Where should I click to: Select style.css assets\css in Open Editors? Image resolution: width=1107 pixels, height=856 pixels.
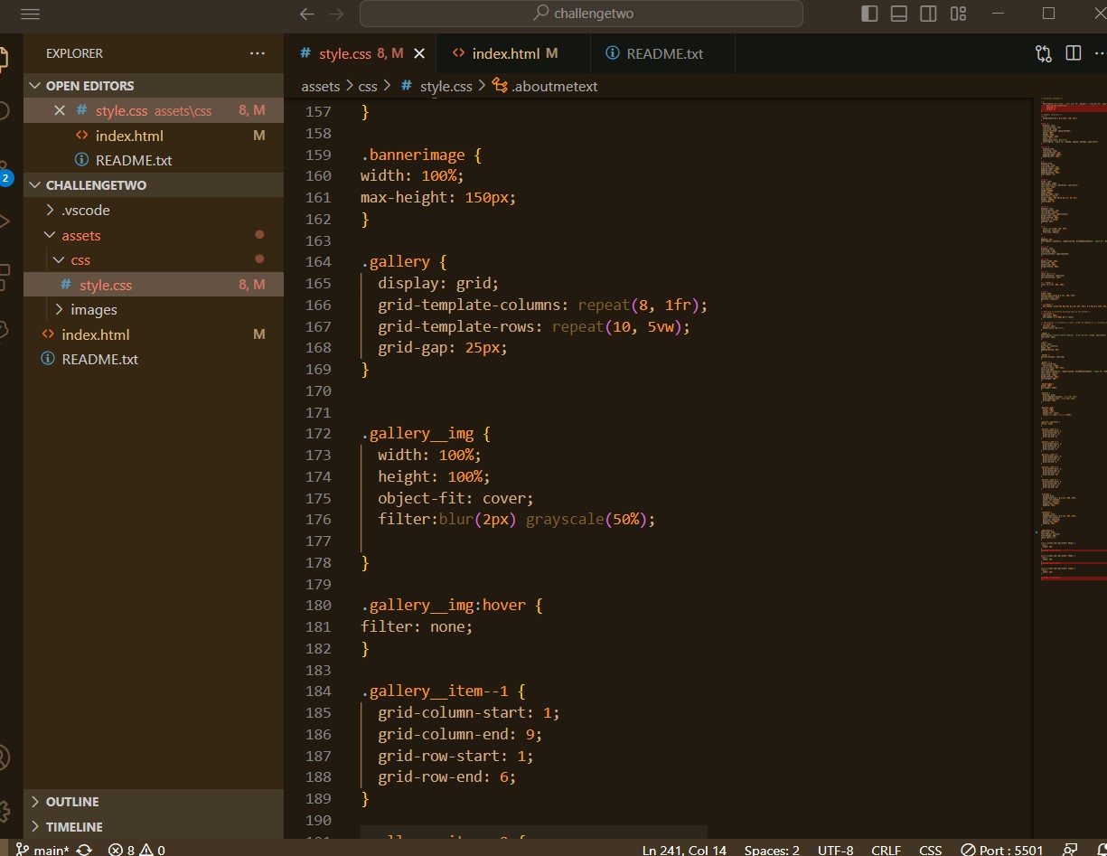click(x=154, y=110)
